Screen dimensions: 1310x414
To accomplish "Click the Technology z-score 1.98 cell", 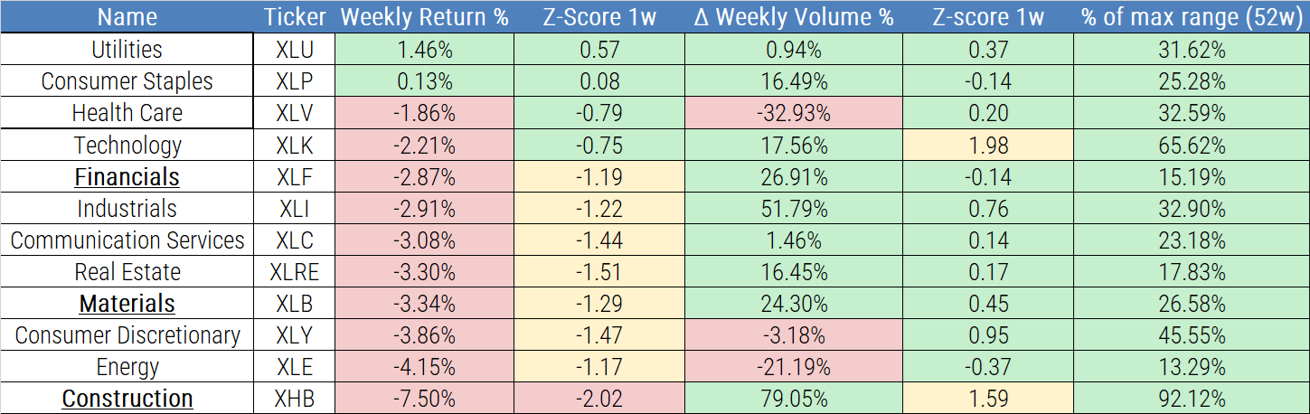I will (x=987, y=146).
